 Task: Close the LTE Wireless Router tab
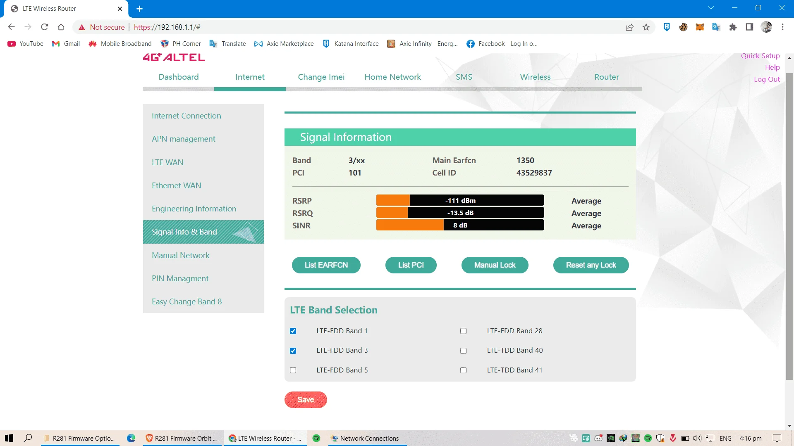(120, 9)
